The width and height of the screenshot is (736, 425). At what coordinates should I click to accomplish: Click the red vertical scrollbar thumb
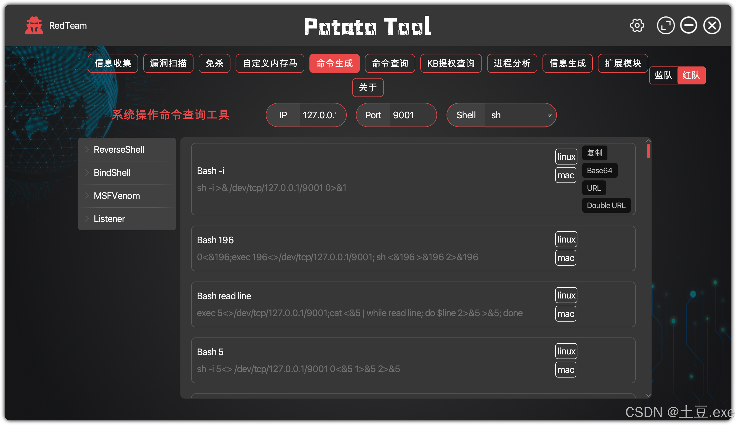(648, 151)
